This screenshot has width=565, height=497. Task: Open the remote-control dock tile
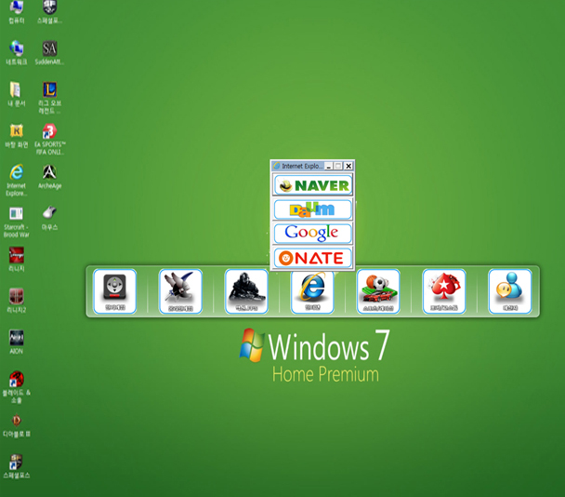click(114, 291)
